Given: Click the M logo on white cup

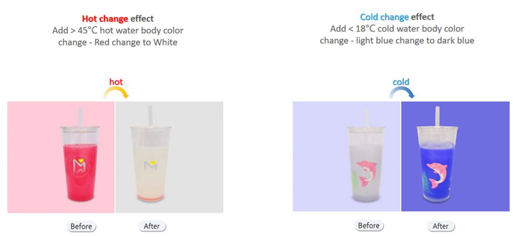Looking at the screenshot, I should coord(151,166).
